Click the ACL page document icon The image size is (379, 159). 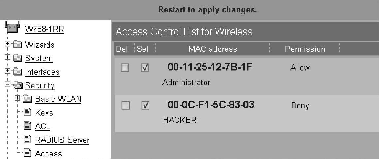point(28,126)
